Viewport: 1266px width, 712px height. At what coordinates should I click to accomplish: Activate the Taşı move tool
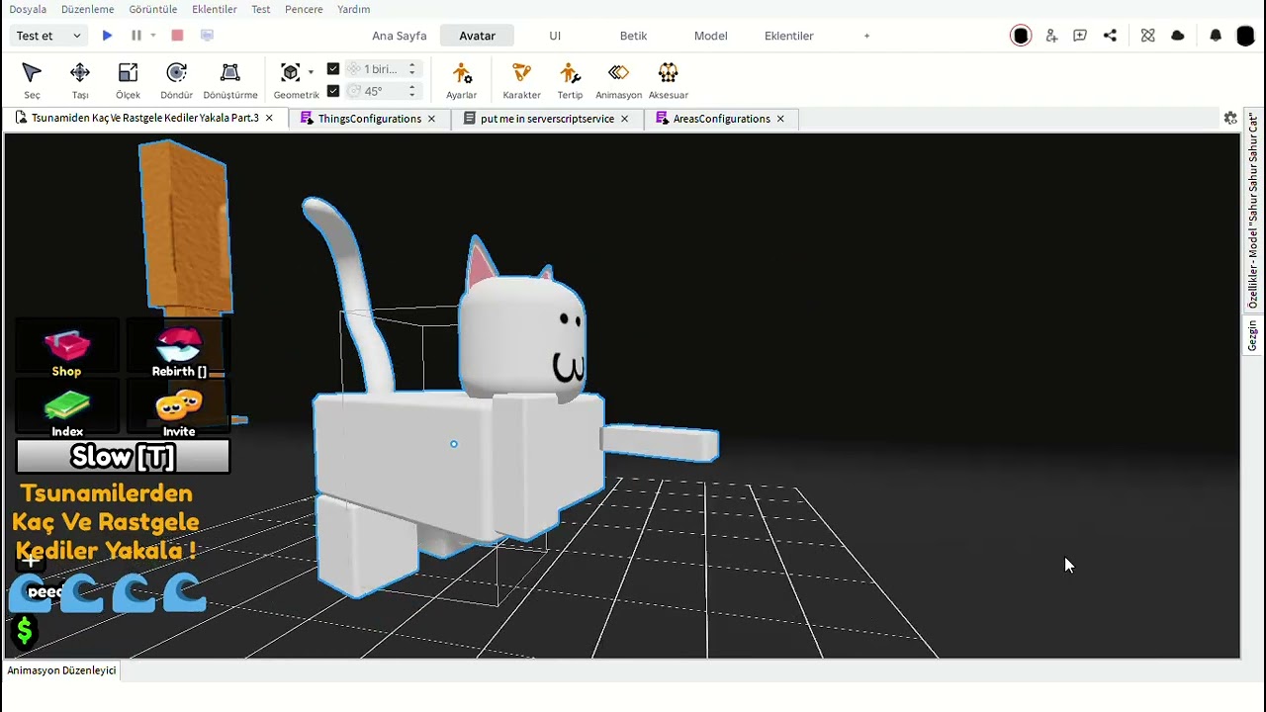click(x=80, y=80)
